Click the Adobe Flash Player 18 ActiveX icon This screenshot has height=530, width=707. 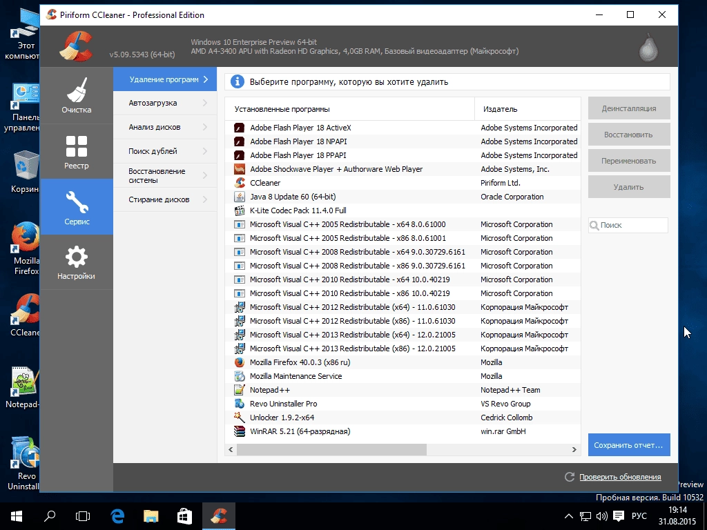point(240,128)
